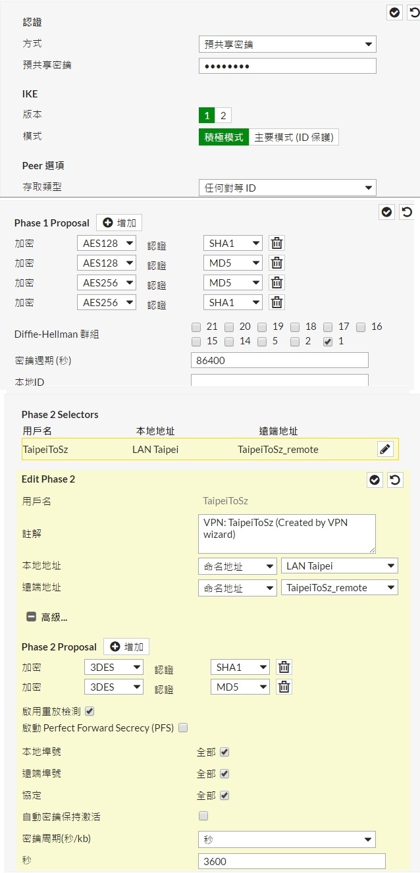Click 增加 button for Phase 2 Proposal
The image size is (420, 873).
(x=126, y=647)
